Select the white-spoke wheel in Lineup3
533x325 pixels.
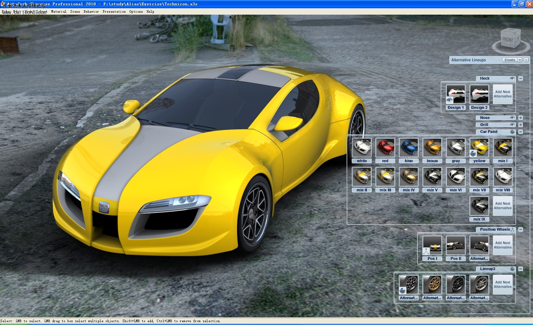point(409,285)
